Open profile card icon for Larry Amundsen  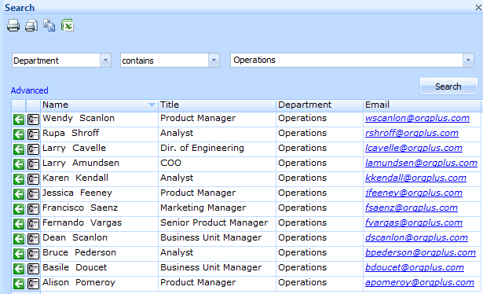coord(33,164)
